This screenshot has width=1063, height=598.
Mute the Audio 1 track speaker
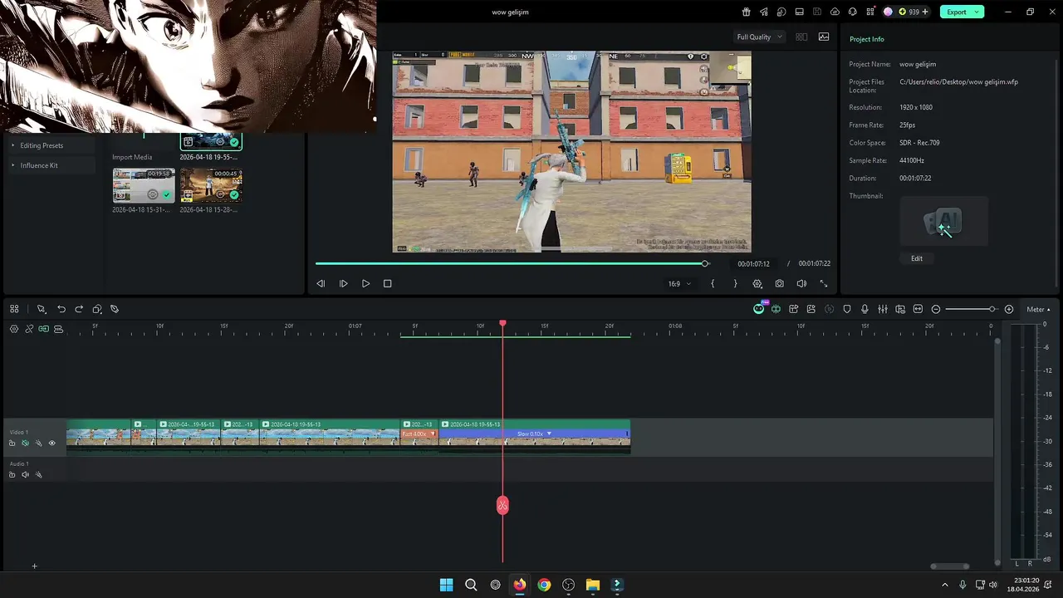point(25,475)
